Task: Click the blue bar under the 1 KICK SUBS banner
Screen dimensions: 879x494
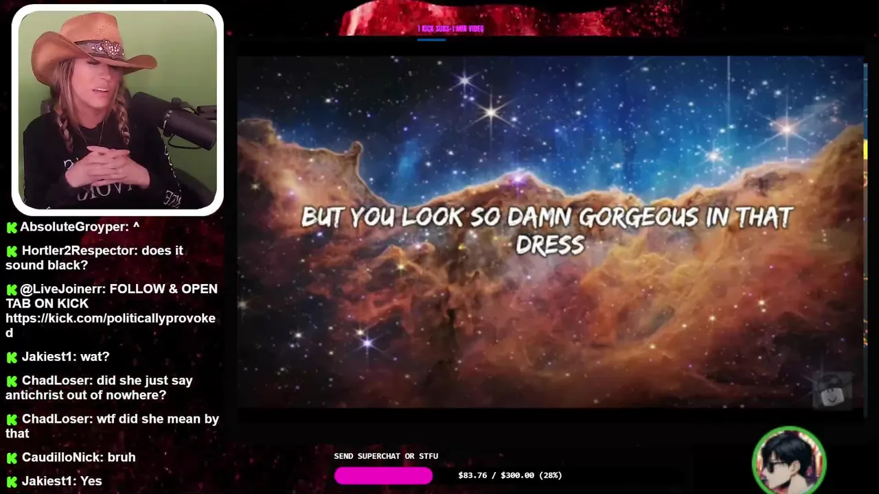Action: pos(431,40)
